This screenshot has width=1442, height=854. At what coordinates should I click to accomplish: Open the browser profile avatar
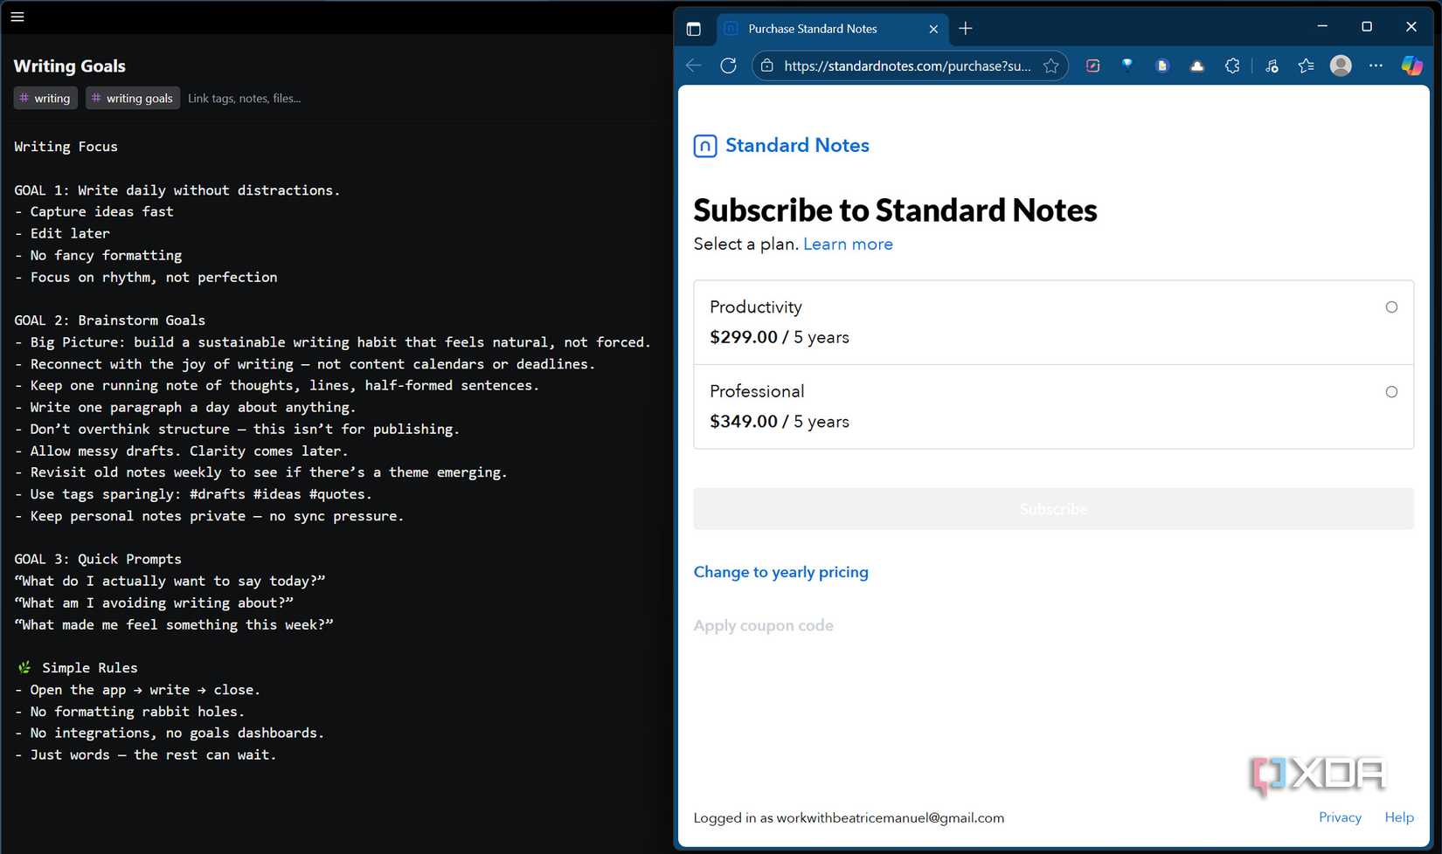[1341, 65]
